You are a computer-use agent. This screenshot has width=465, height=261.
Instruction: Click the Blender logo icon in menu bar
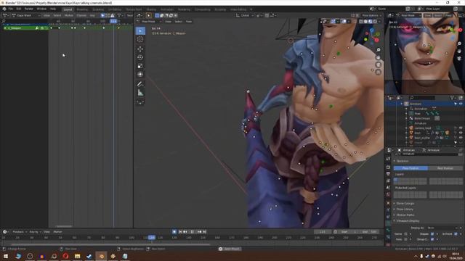(4, 9)
